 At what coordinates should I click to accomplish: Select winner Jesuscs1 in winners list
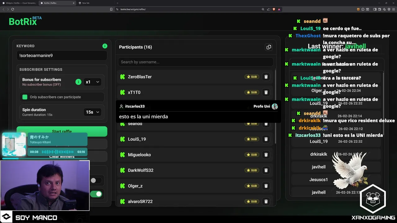[319, 180]
